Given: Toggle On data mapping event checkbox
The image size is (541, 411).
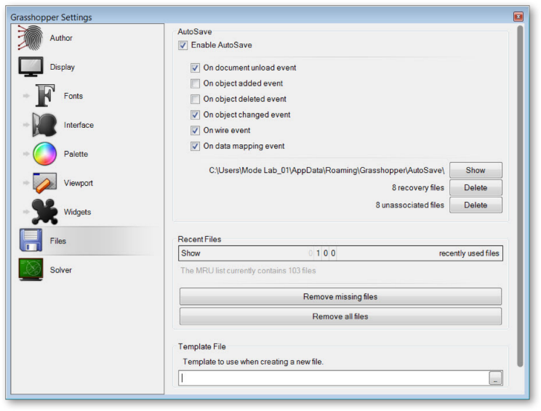Looking at the screenshot, I should coord(195,146).
